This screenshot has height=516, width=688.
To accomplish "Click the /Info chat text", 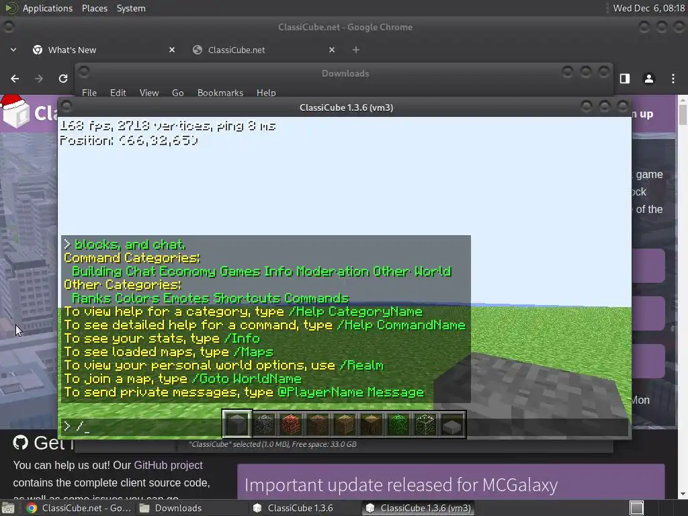I will point(242,339).
